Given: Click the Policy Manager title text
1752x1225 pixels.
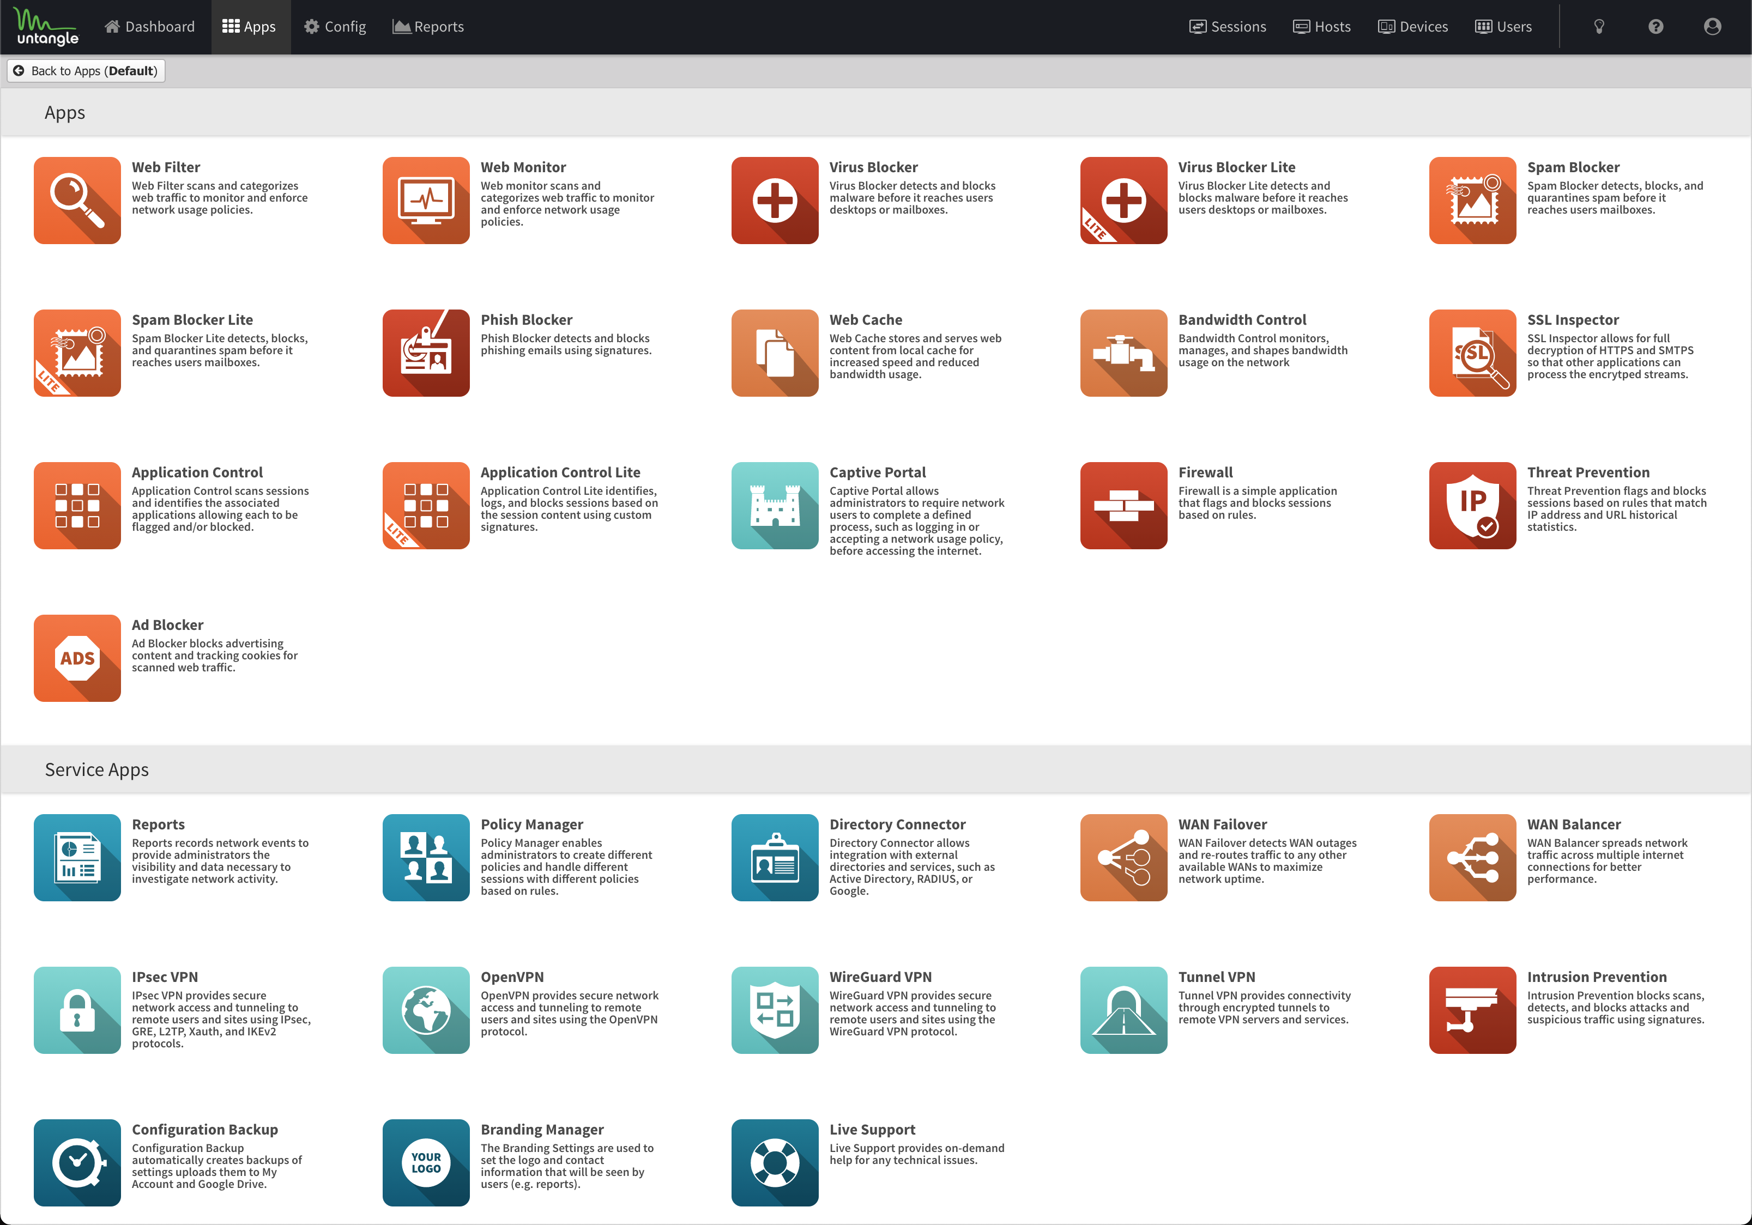Looking at the screenshot, I should 532,824.
